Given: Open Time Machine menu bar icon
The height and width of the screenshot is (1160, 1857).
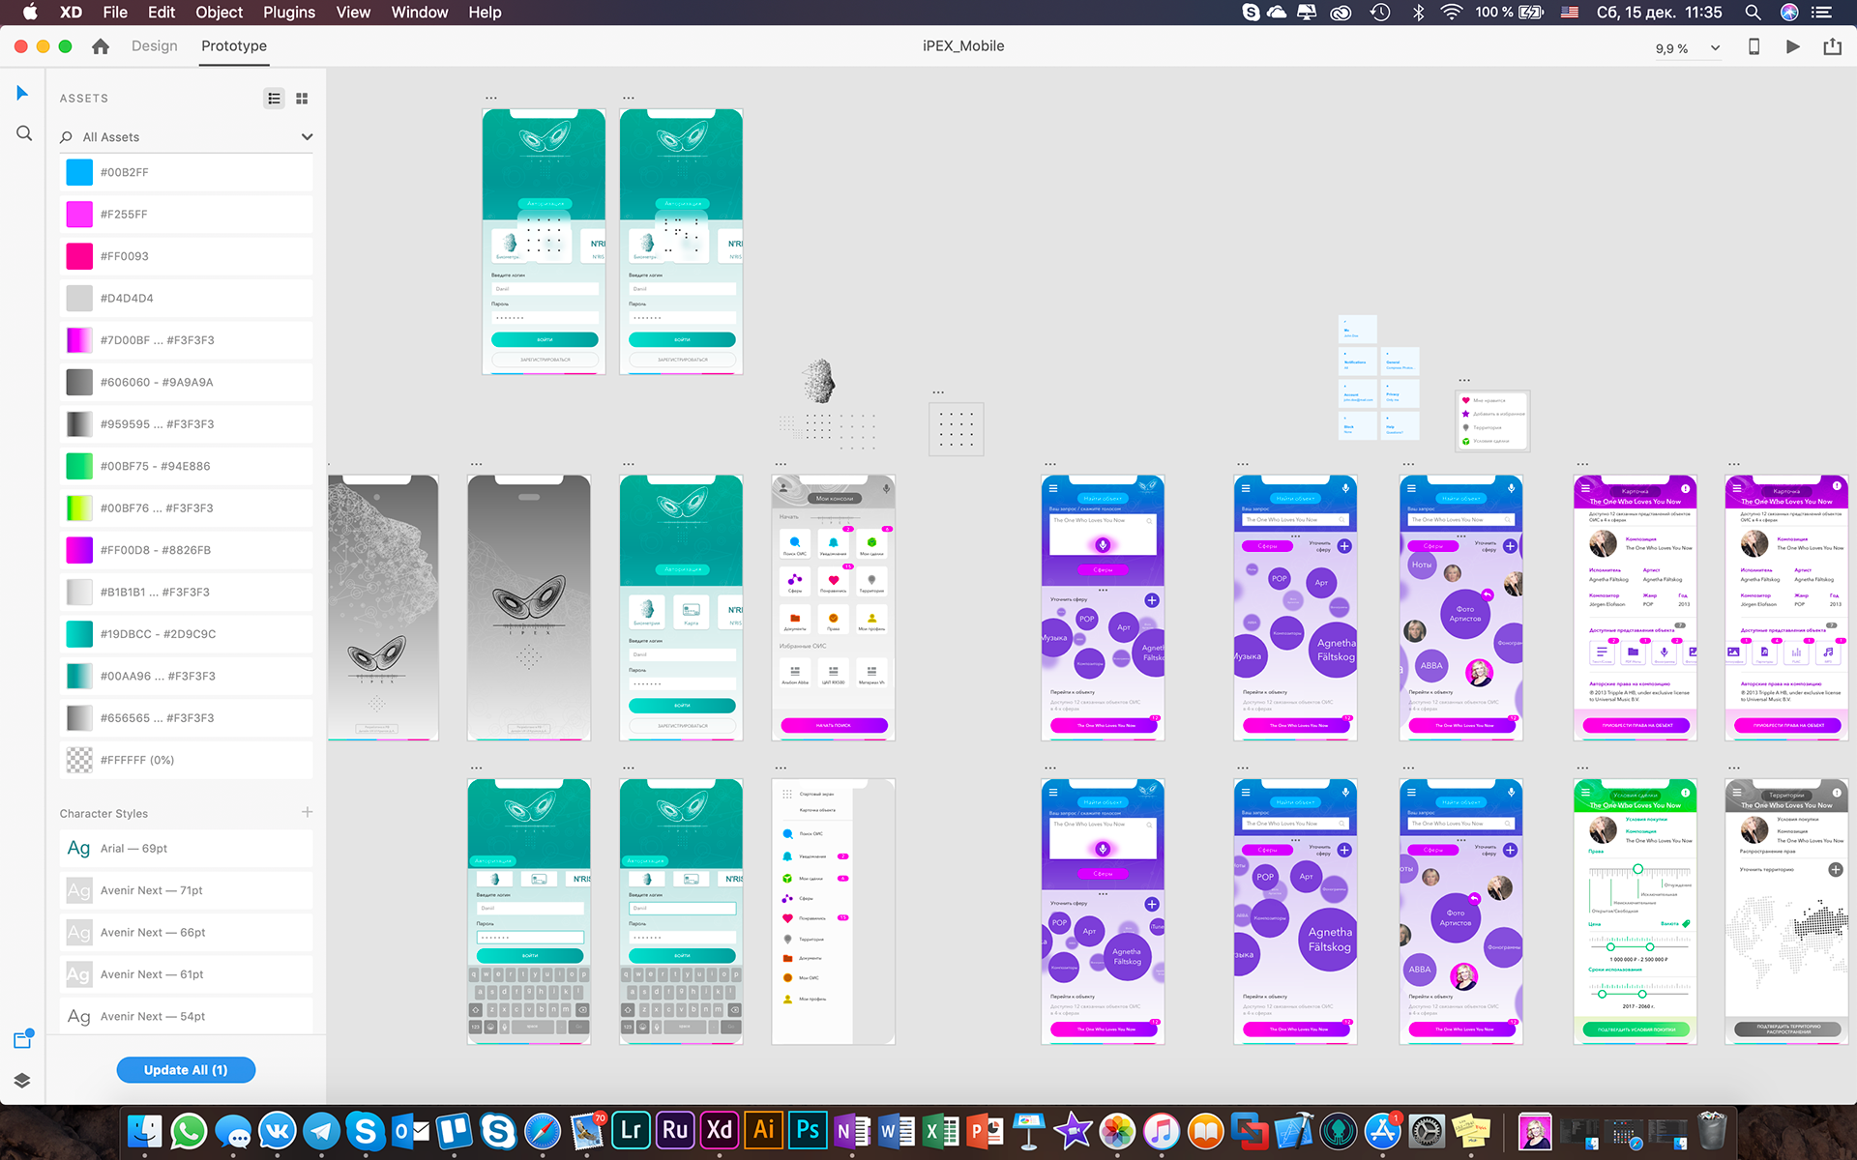Looking at the screenshot, I should pos(1380,13).
